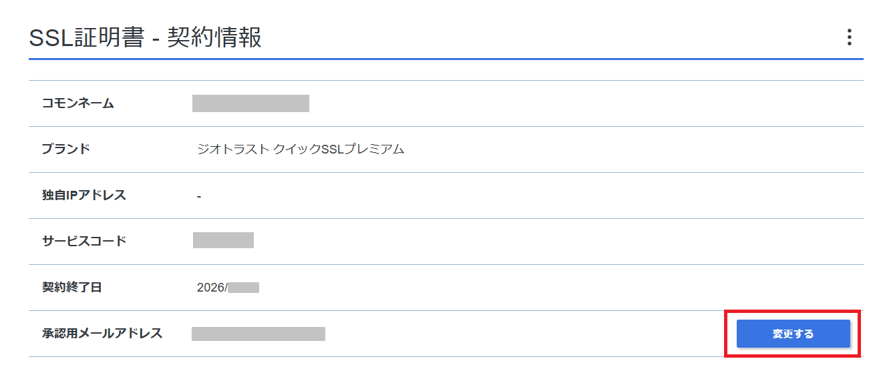Select the 独自IPアドレス row label
889x367 pixels.
click(83, 195)
